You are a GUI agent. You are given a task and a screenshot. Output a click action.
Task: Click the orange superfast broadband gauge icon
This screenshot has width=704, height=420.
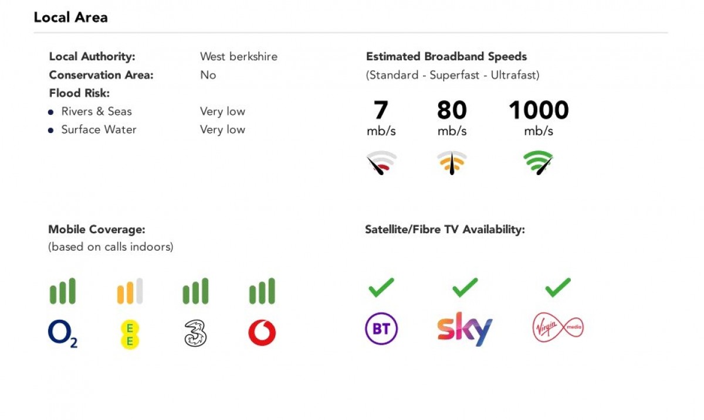(x=452, y=163)
